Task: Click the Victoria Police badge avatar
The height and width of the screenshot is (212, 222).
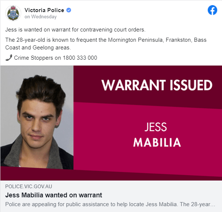Action: pyautogui.click(x=13, y=13)
